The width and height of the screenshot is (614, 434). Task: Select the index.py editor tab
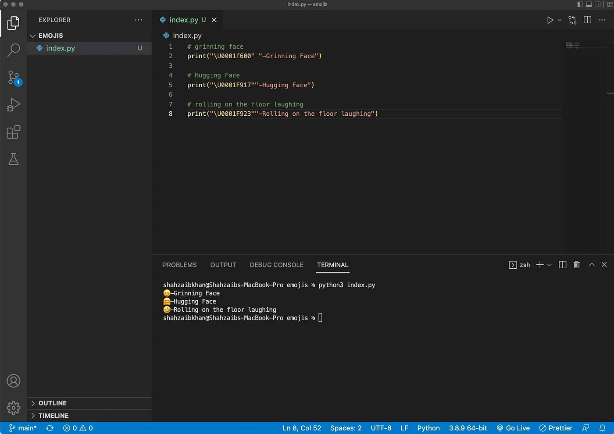pyautogui.click(x=188, y=20)
